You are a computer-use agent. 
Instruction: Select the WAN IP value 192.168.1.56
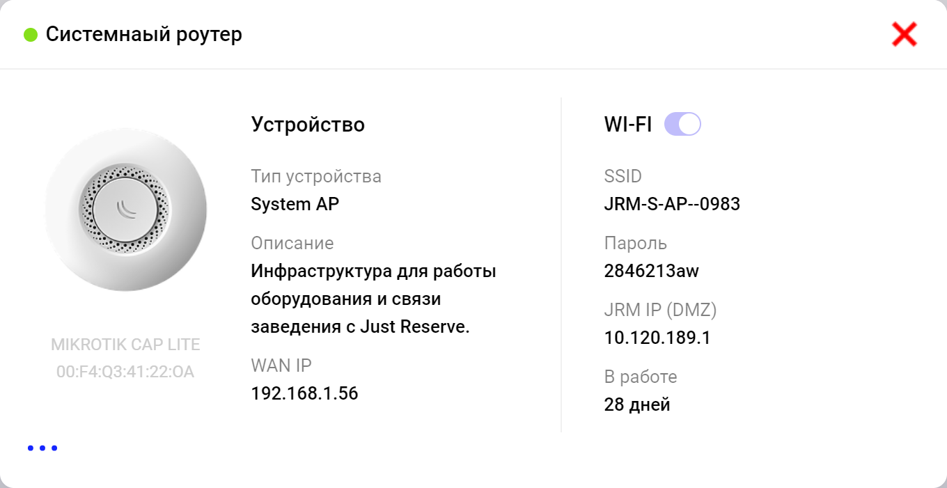coord(304,393)
